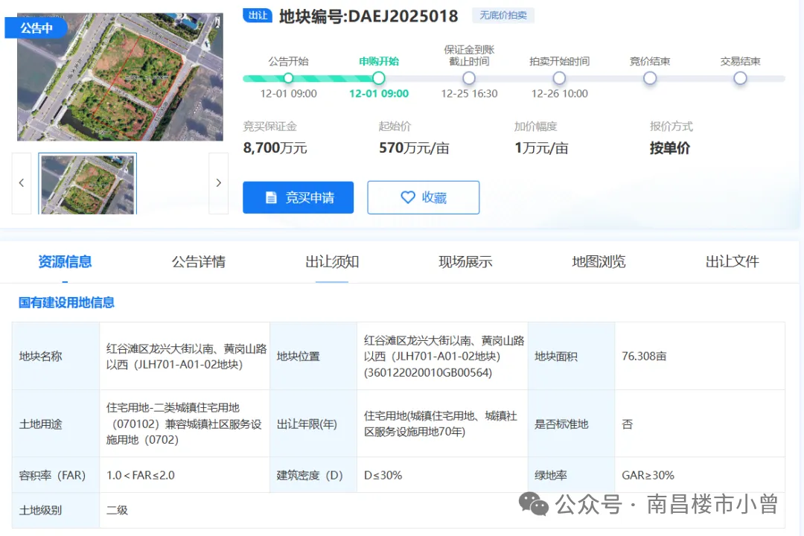The height and width of the screenshot is (536, 804).
Task: Click the document icon in 竞买申请 button
Action: coord(271,197)
